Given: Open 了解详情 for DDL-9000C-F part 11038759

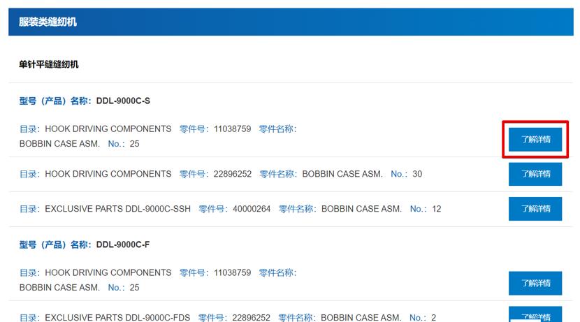Looking at the screenshot, I should (535, 283).
